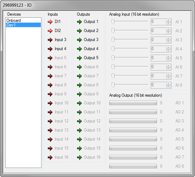The height and width of the screenshot is (177, 195).
Task: Click the Output 16 green arrow icon
Action: 79,158
